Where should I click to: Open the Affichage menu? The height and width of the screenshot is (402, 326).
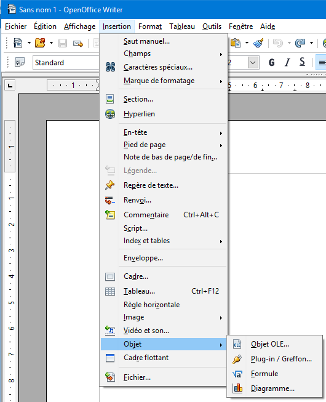tap(79, 26)
